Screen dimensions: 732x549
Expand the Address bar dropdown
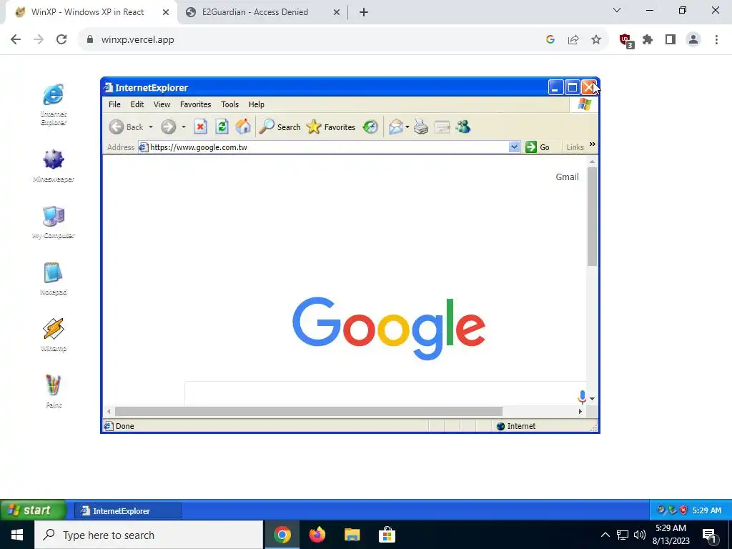click(x=514, y=147)
